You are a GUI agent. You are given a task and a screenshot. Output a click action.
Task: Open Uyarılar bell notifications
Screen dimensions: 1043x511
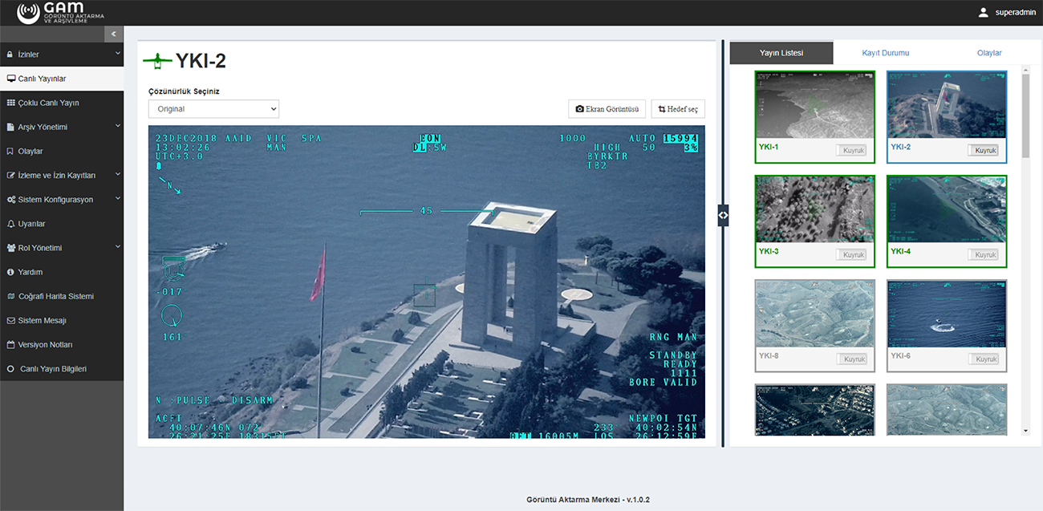click(x=32, y=224)
